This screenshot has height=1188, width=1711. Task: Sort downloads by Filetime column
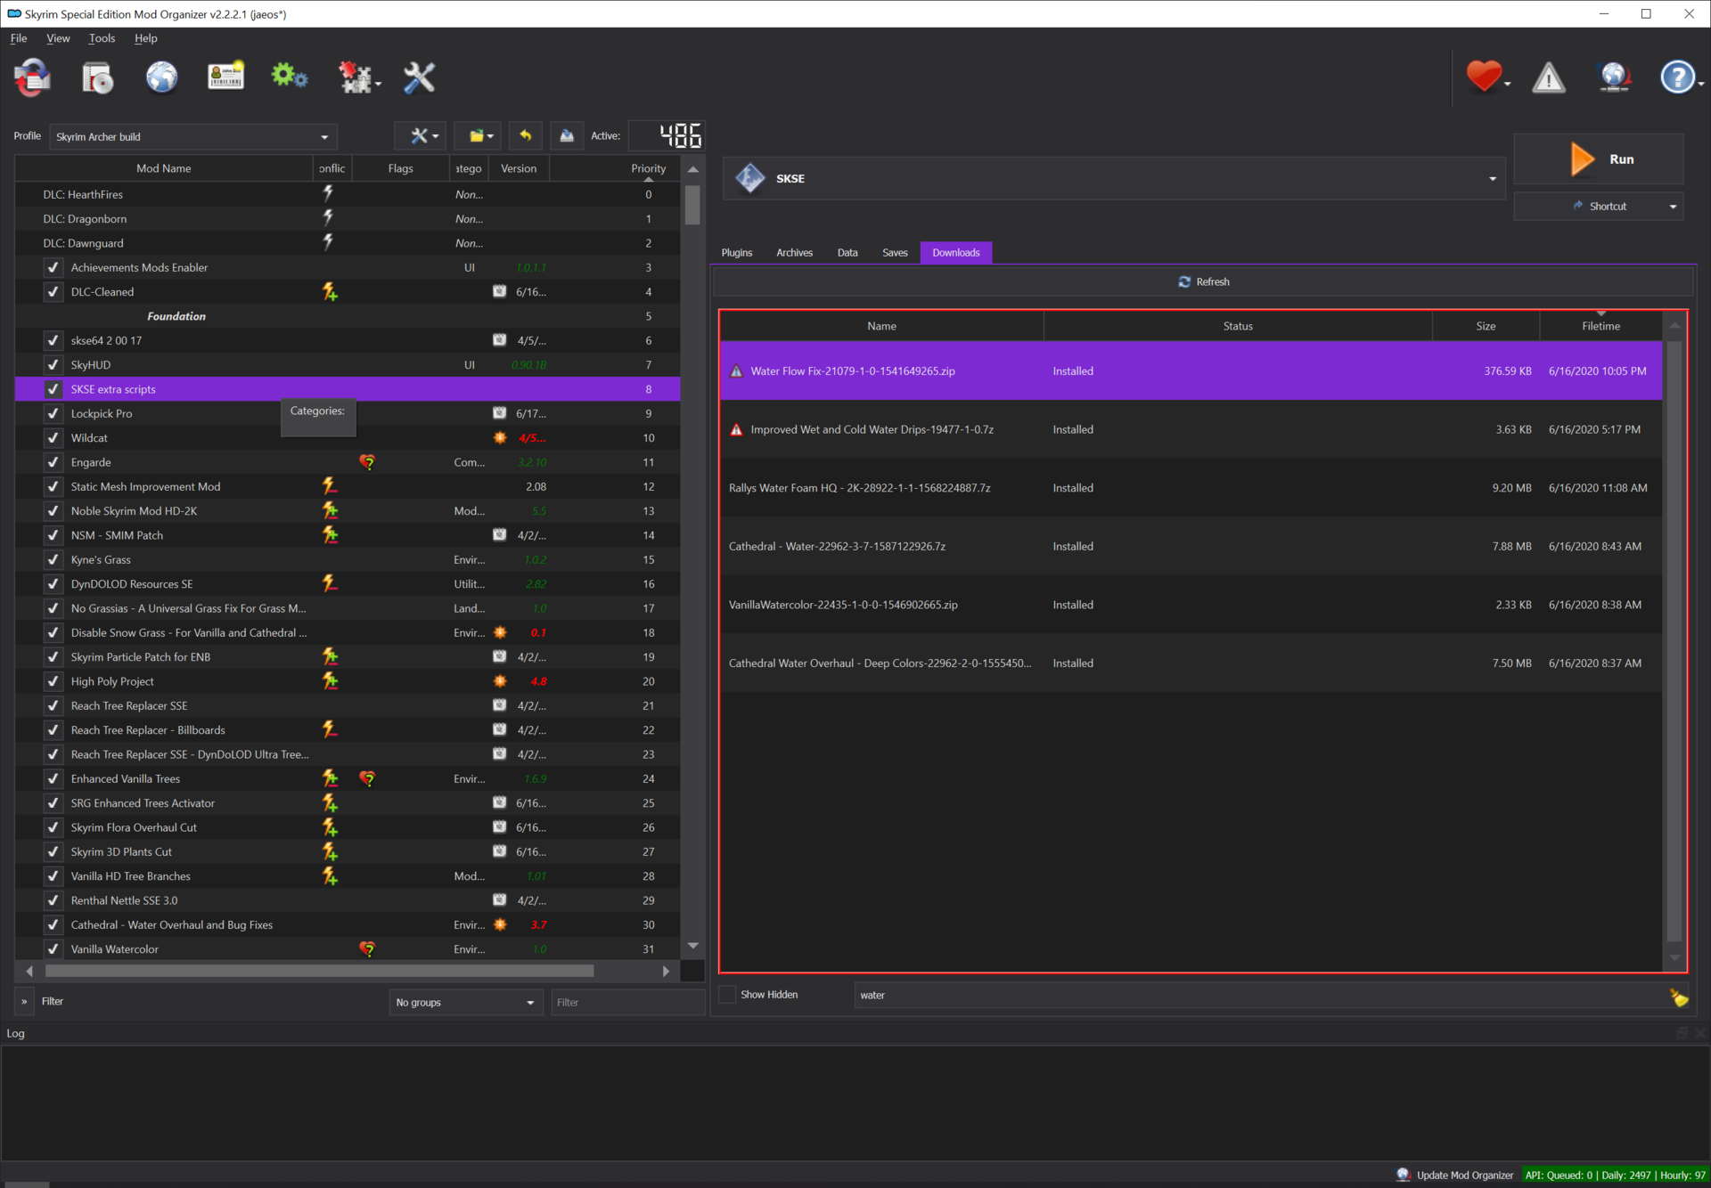pos(1600,326)
